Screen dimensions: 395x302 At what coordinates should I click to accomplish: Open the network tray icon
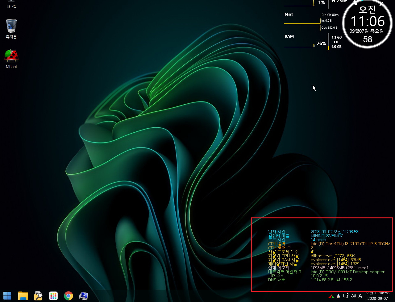point(346,296)
